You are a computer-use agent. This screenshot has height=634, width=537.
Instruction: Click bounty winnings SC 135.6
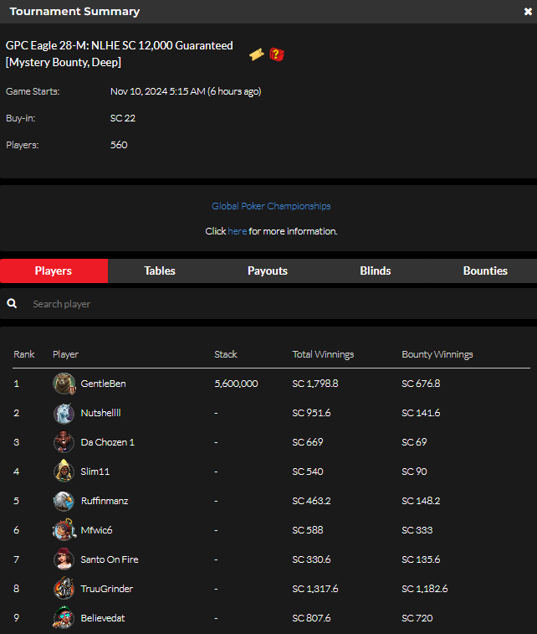click(421, 559)
